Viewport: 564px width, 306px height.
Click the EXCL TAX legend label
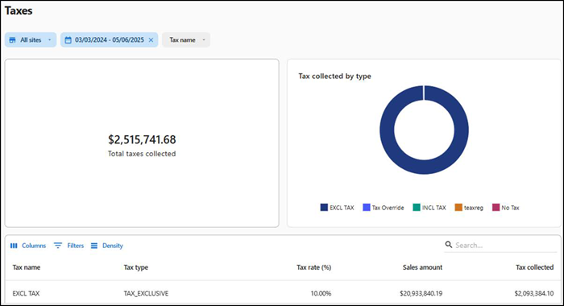coord(342,208)
